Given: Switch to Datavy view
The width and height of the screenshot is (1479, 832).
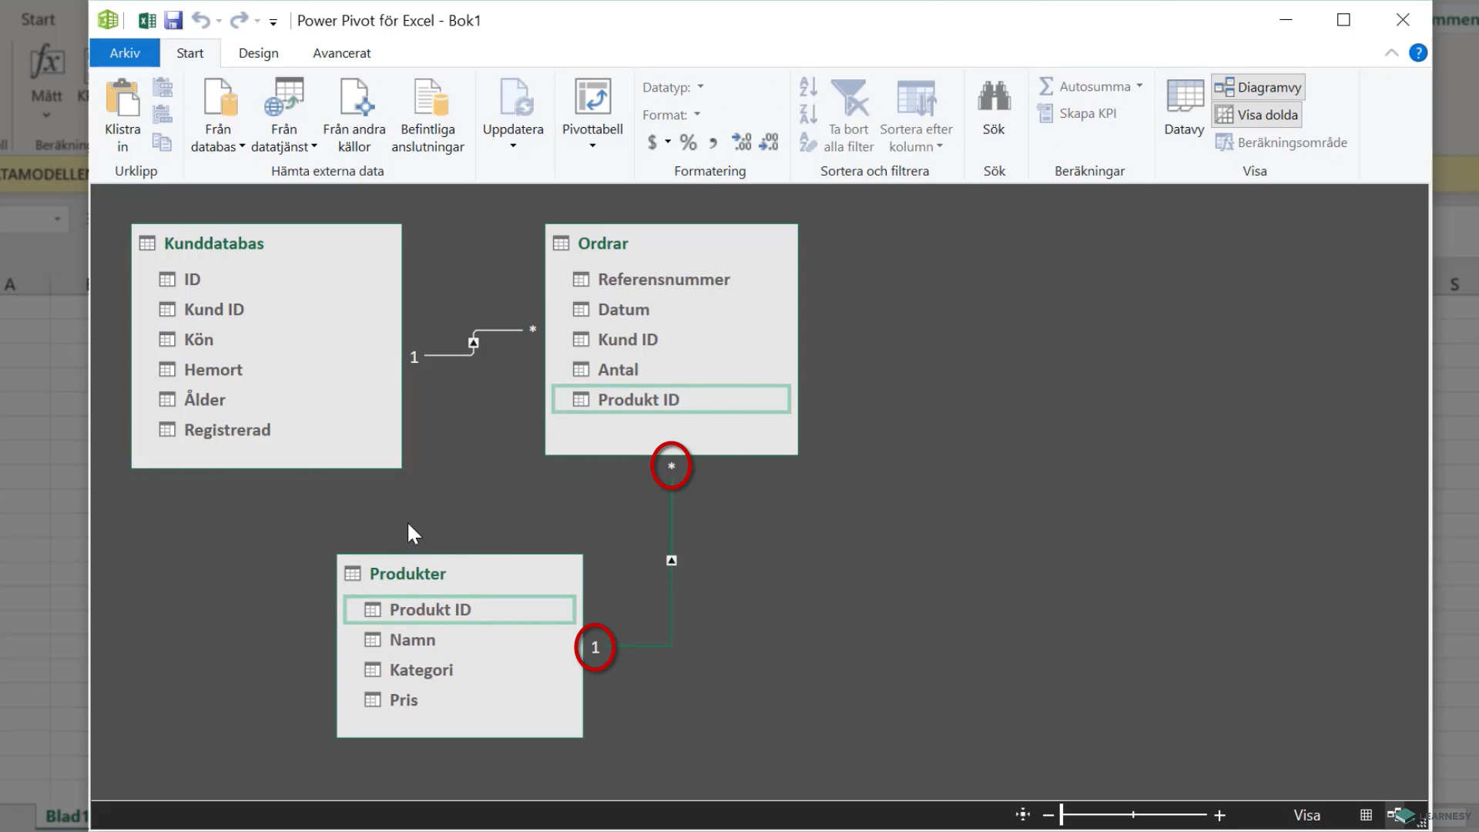Looking at the screenshot, I should pyautogui.click(x=1183, y=108).
